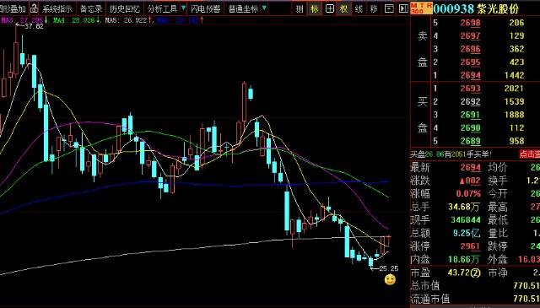Click the 总额 value 9.25亿
540x308 pixels.
point(467,233)
